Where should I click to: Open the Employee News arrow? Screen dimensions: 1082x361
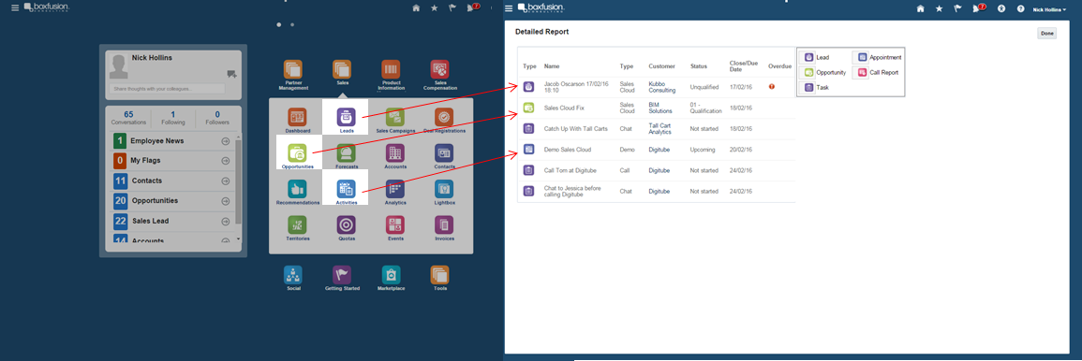pos(225,140)
